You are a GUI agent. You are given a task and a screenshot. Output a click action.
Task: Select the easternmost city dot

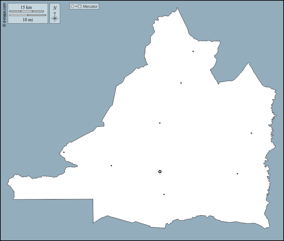click(x=251, y=133)
